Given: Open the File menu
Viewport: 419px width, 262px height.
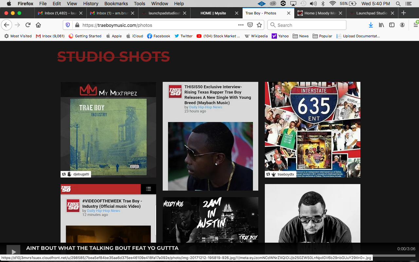Looking at the screenshot, I should click(43, 4).
